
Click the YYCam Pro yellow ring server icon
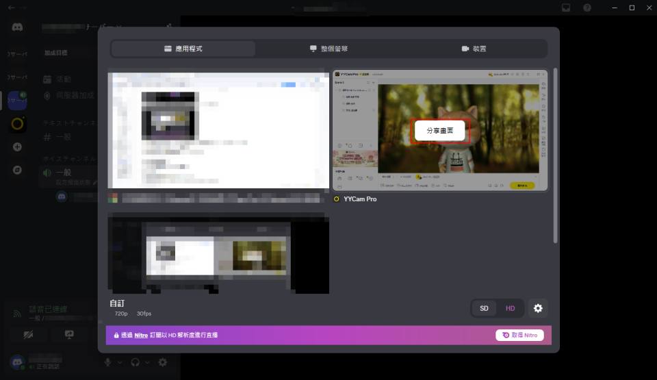[x=17, y=124]
